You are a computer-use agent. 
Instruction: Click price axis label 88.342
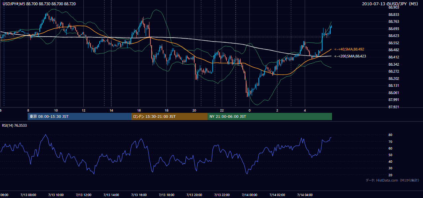click(x=394, y=64)
